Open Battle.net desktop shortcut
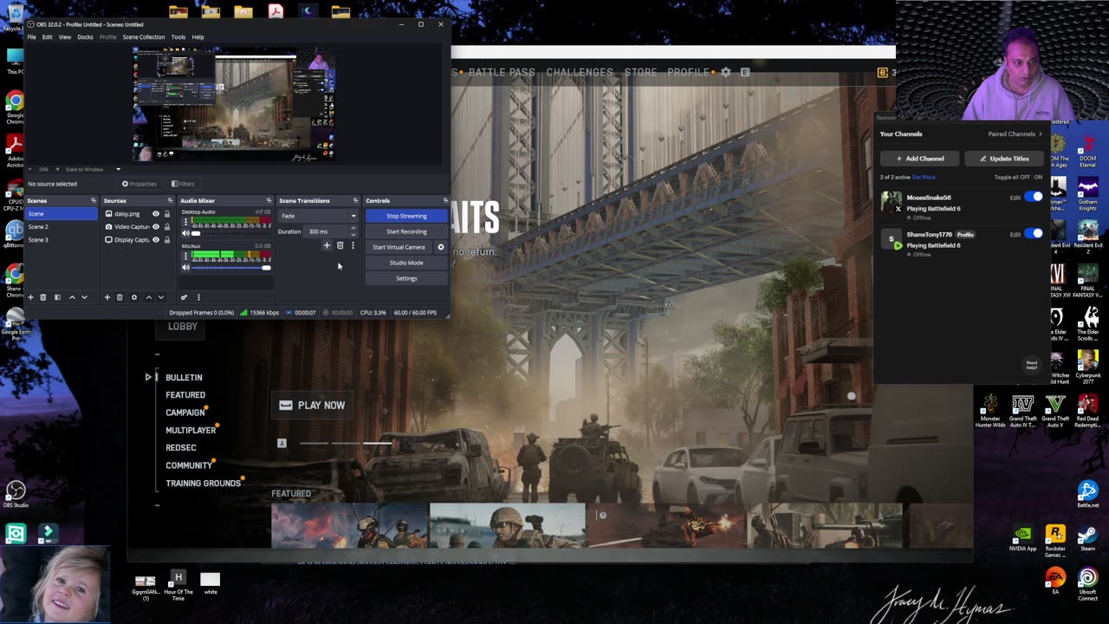 1087,495
